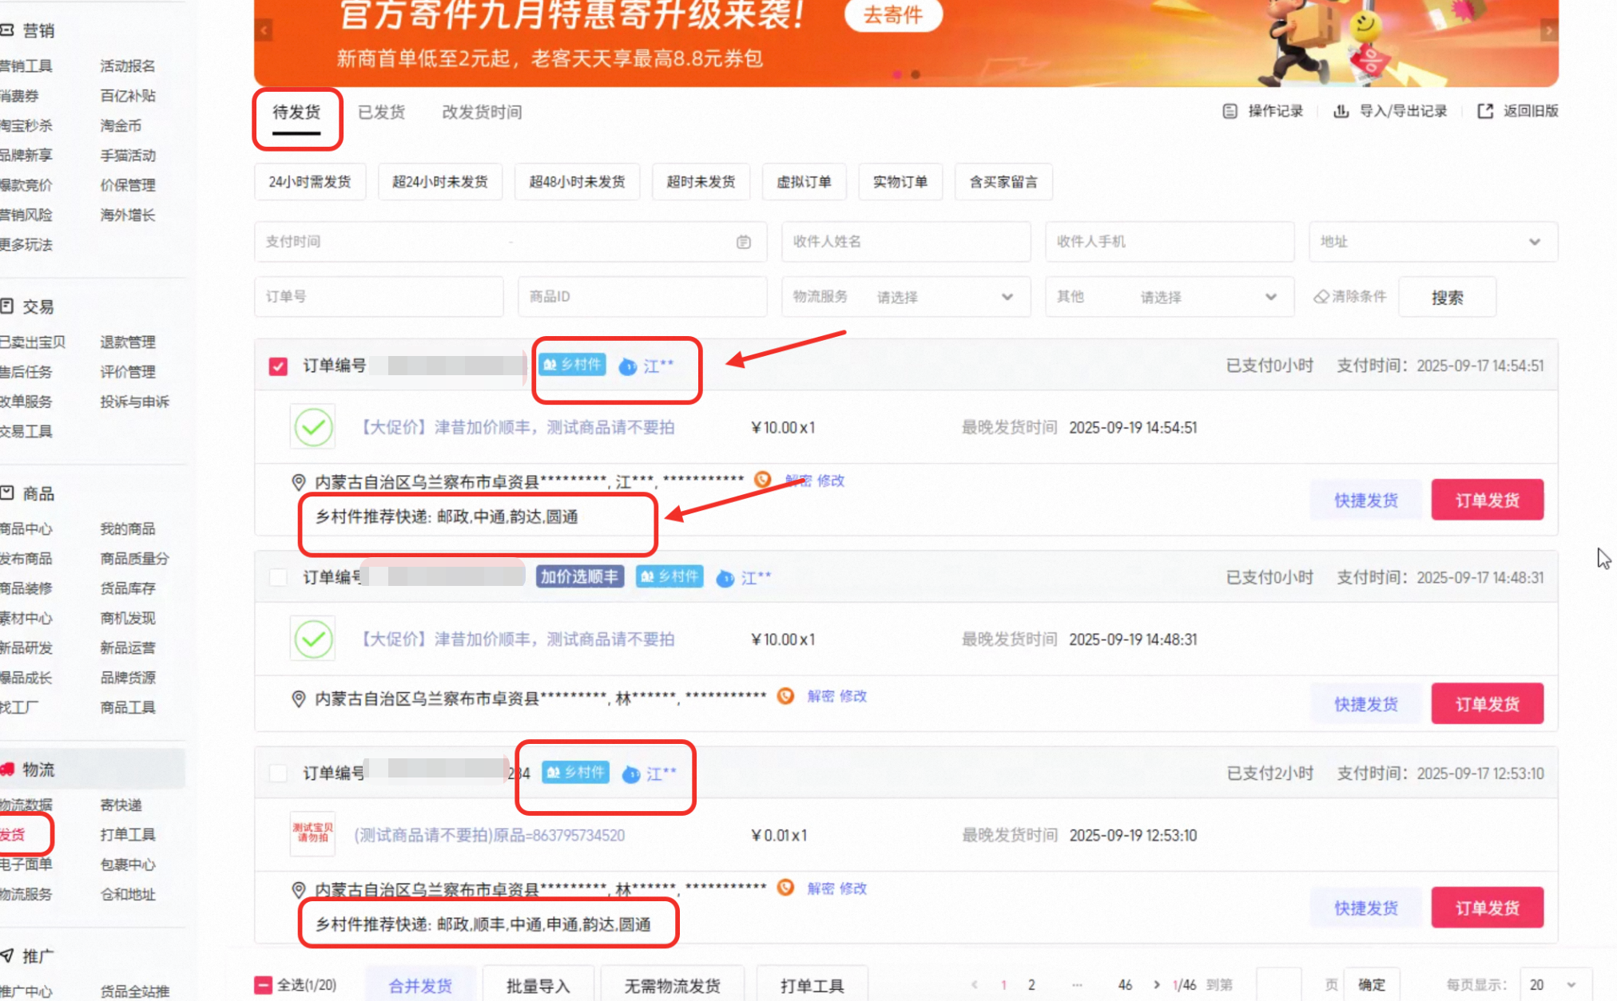Click buyer chat icon on third order
Viewport: 1617px width, 1001px height.
(631, 773)
